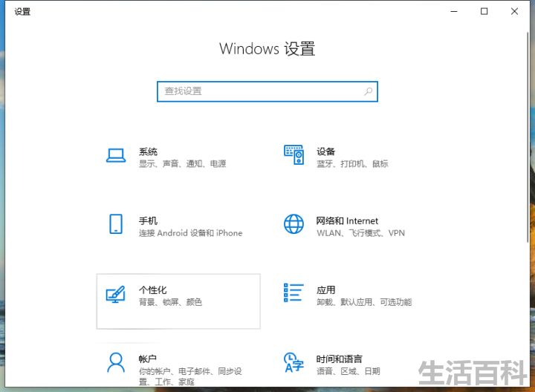Select the 时间和语言 category title
Screen dimensions: 535x392
339,359
